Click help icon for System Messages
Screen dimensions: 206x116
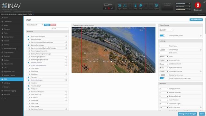66,80
